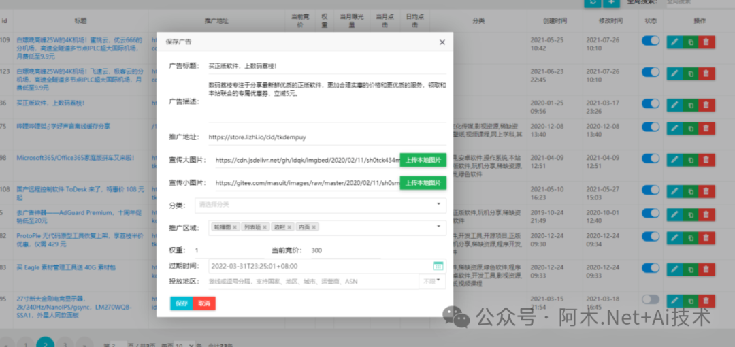Open the ToDesk ad title link
Screen dimensions: 735x347
(79, 194)
